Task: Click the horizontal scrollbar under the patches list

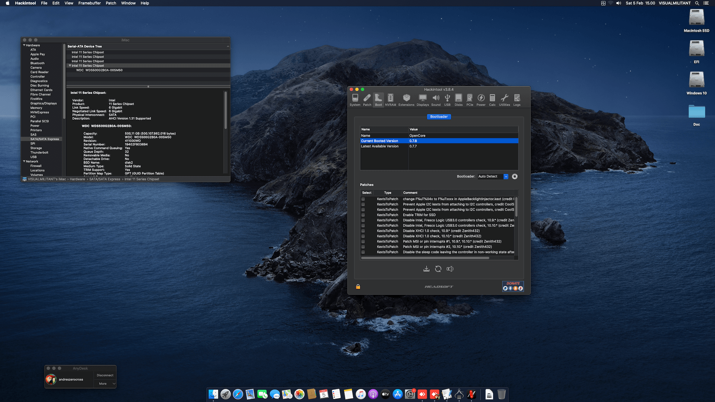Action: click(425, 258)
